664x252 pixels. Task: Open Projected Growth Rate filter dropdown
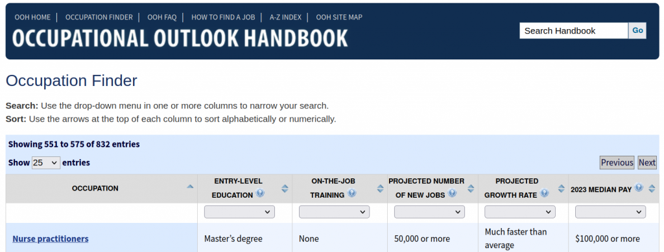[519, 212]
